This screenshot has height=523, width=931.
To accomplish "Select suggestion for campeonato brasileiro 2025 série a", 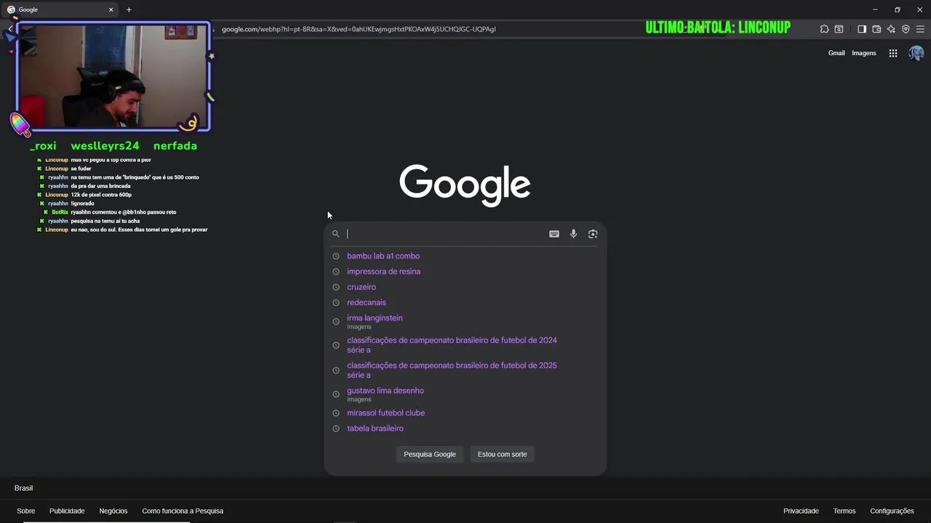I will 465,370.
